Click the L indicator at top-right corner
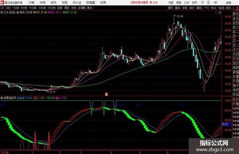The height and width of the screenshot is (154, 239). [x=234, y=9]
